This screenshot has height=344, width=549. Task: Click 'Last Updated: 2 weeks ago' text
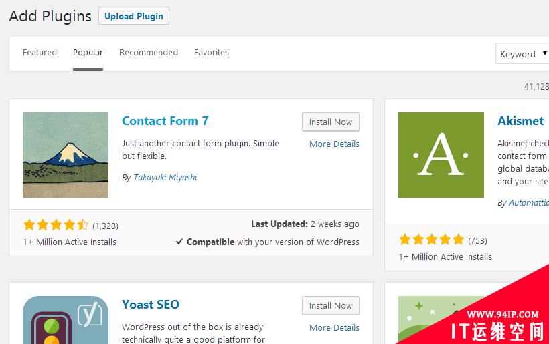(305, 224)
